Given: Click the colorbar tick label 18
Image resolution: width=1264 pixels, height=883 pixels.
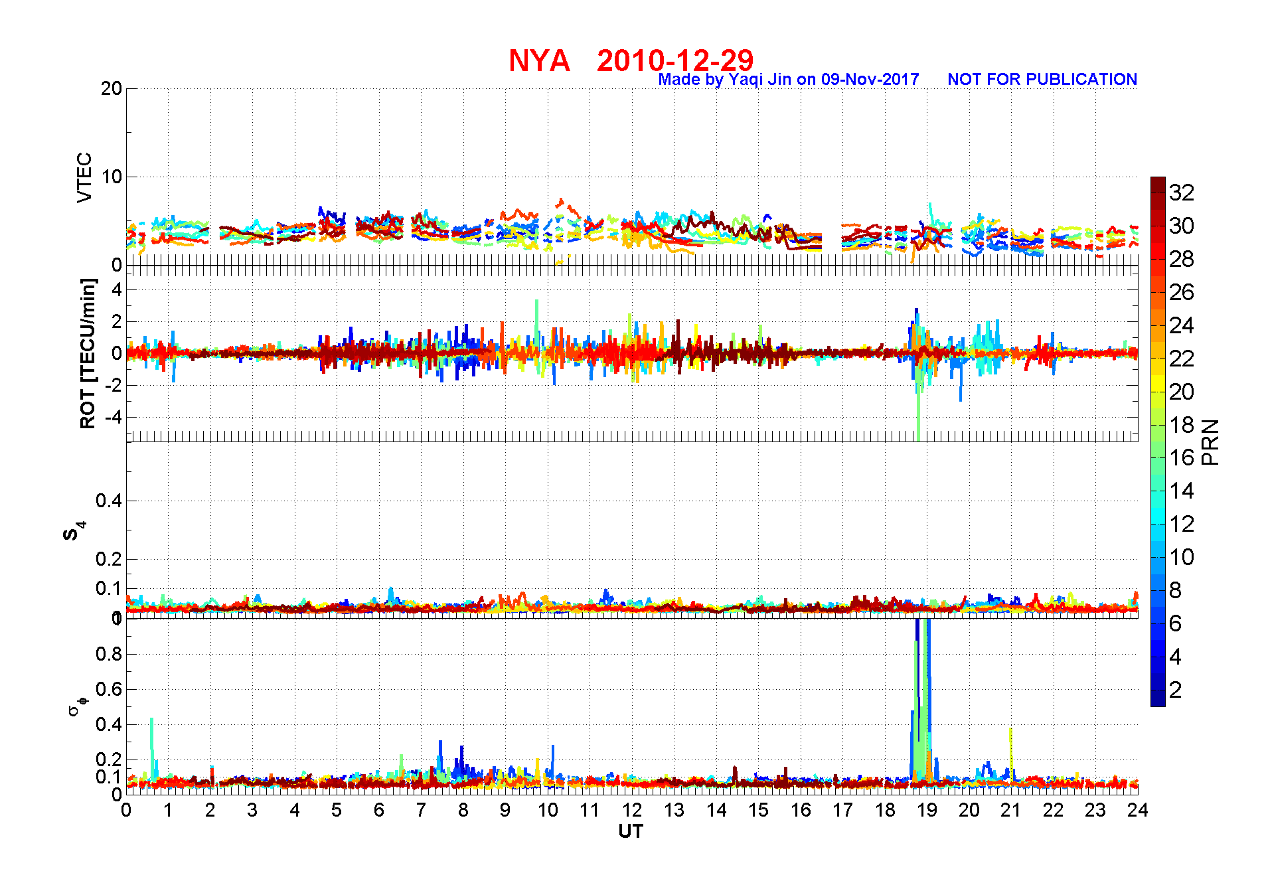Looking at the screenshot, I should [1182, 425].
